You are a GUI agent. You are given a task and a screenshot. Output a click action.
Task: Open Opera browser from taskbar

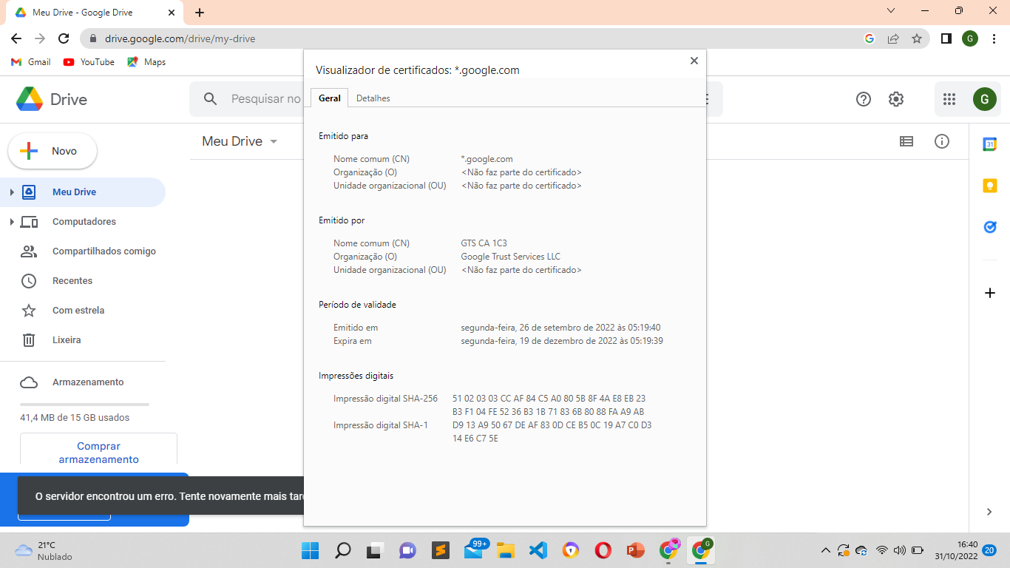tap(603, 550)
